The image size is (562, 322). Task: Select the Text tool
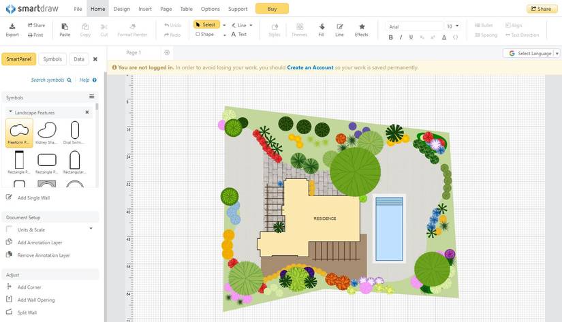pos(239,34)
